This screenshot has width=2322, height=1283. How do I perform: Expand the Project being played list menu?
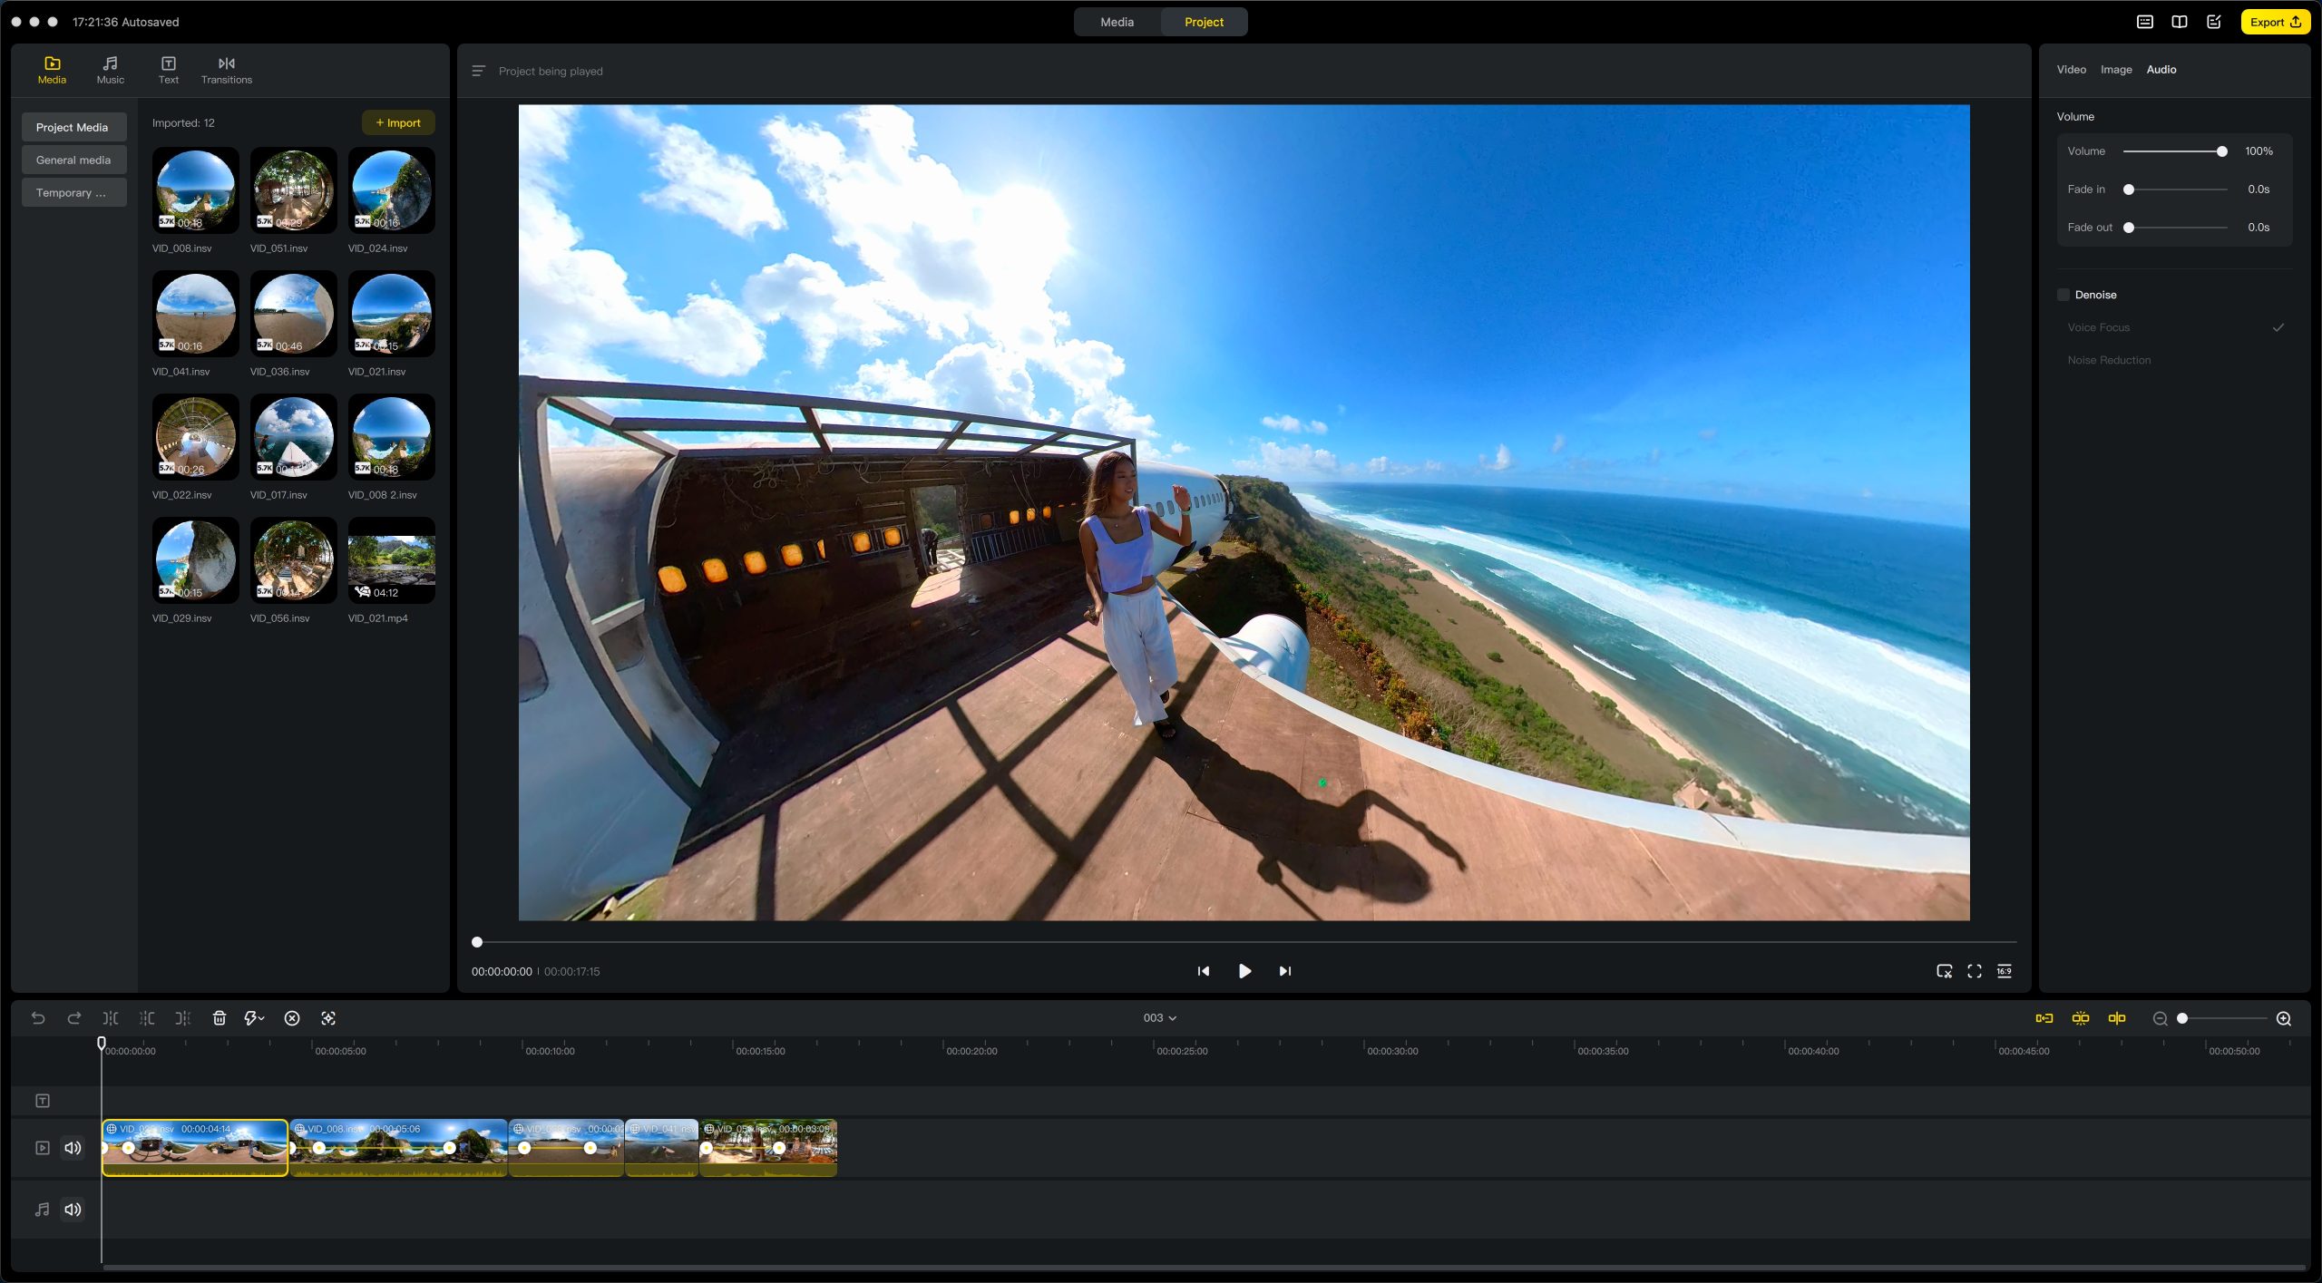pyautogui.click(x=479, y=71)
